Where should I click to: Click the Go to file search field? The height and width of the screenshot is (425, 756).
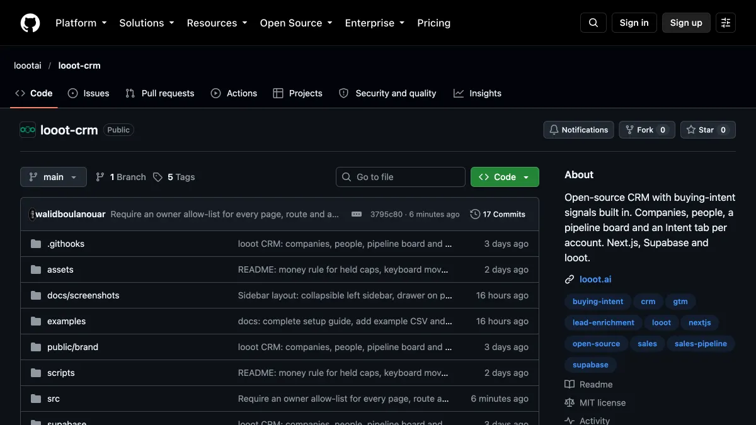[x=401, y=177]
